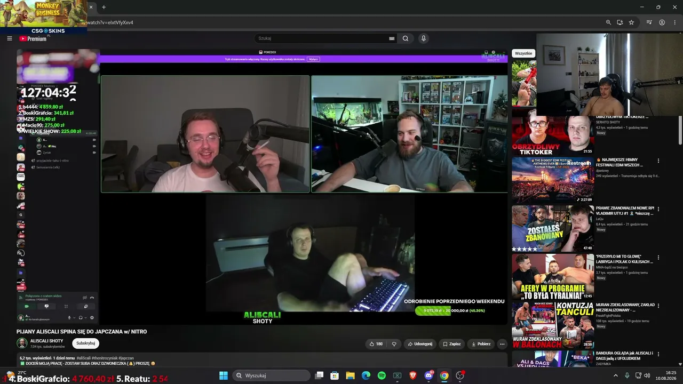Install app icon in address bar
Image resolution: width=683 pixels, height=384 pixels.
(620, 22)
